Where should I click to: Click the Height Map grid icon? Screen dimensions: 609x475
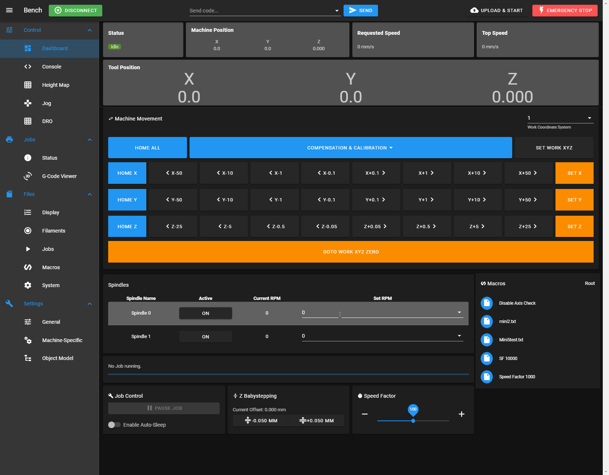pos(28,85)
